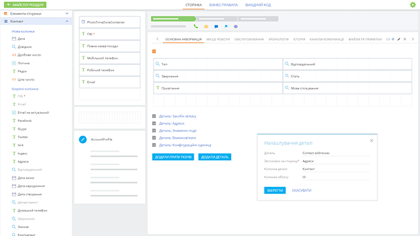The image size is (420, 236).
Task: Click the orange email envelope icon
Action: 206,26
